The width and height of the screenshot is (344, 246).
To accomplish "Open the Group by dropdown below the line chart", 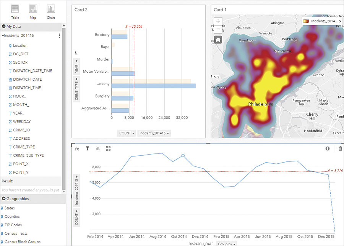I will pyautogui.click(x=226, y=243).
